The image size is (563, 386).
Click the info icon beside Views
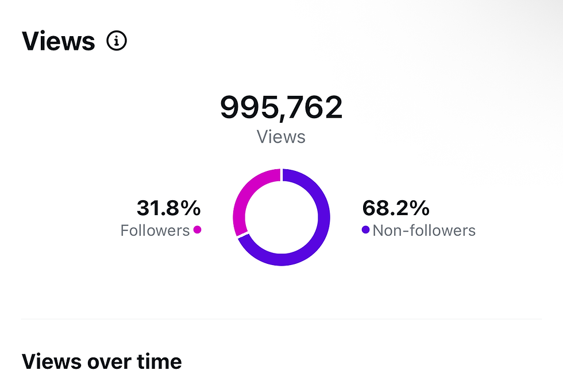pos(117,41)
